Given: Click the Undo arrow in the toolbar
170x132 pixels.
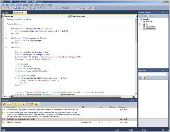Looking at the screenshot, I should pos(46,8).
